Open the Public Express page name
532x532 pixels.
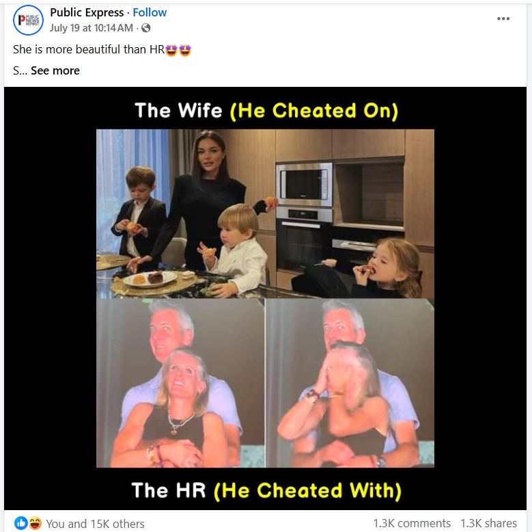(87, 12)
